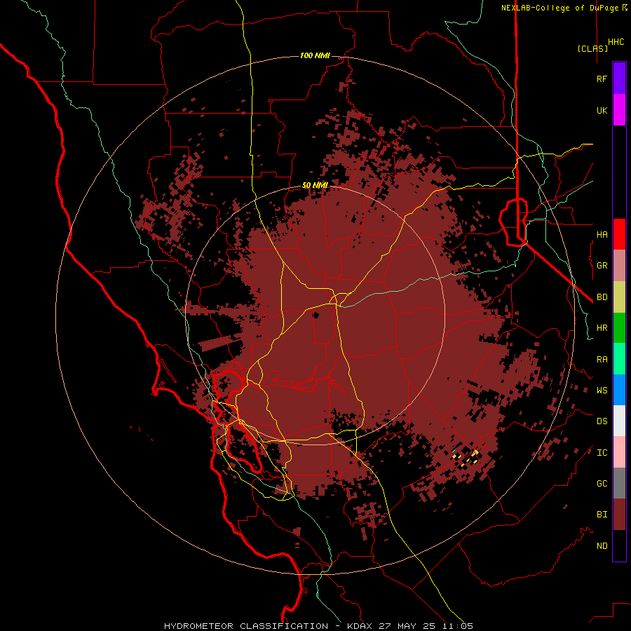Click the brown BI legend swatch
Viewport: 631px width, 631px height.
[619, 515]
